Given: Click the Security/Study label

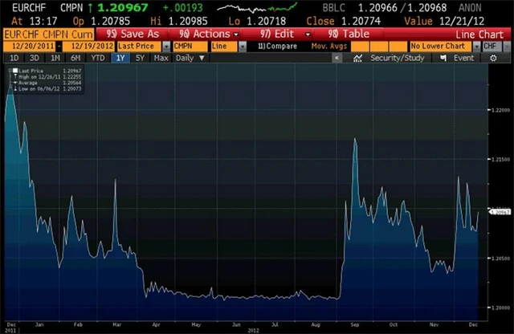Looking at the screenshot, I should pos(397,59).
